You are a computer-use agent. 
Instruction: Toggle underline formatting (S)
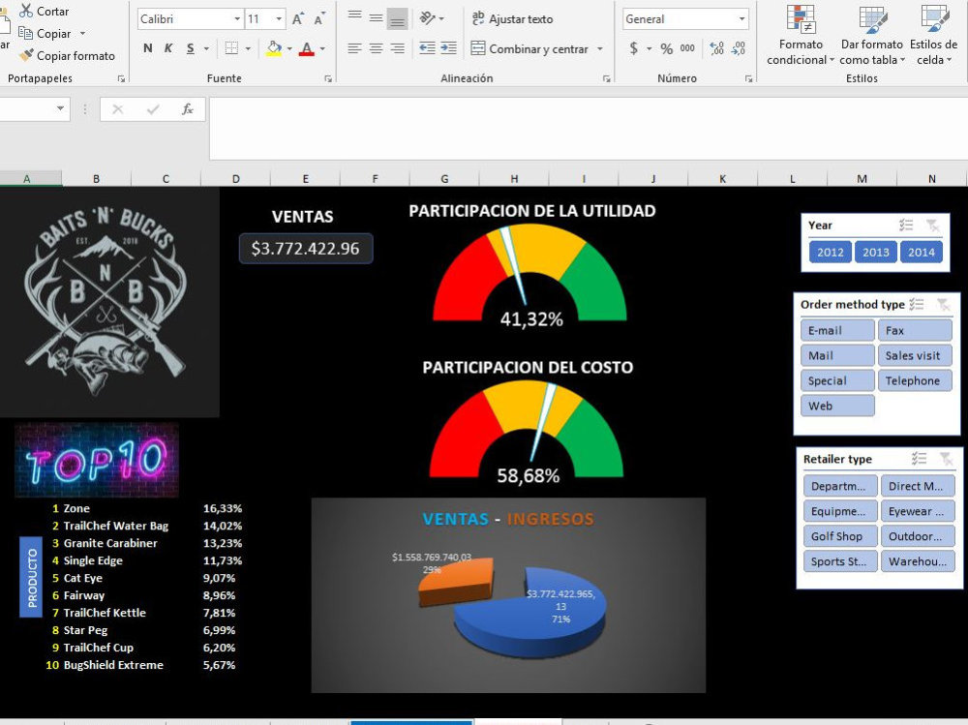pos(190,48)
